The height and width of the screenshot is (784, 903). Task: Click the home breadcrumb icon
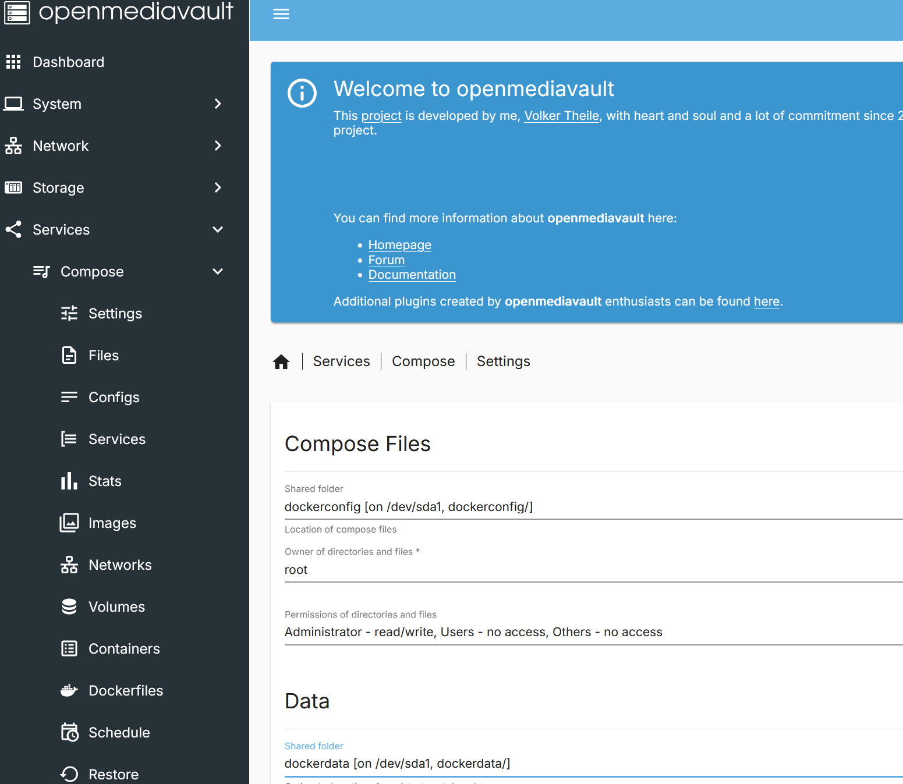coord(281,362)
